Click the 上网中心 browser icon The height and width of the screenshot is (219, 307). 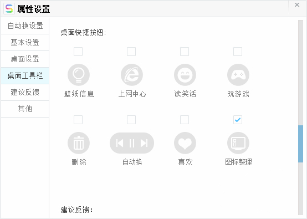(x=132, y=75)
